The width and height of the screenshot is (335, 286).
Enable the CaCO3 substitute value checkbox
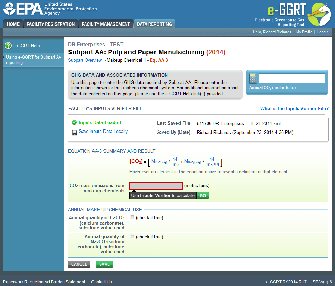click(132, 217)
